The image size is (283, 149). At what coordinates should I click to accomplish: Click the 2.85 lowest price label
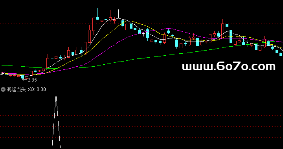coord(32,80)
